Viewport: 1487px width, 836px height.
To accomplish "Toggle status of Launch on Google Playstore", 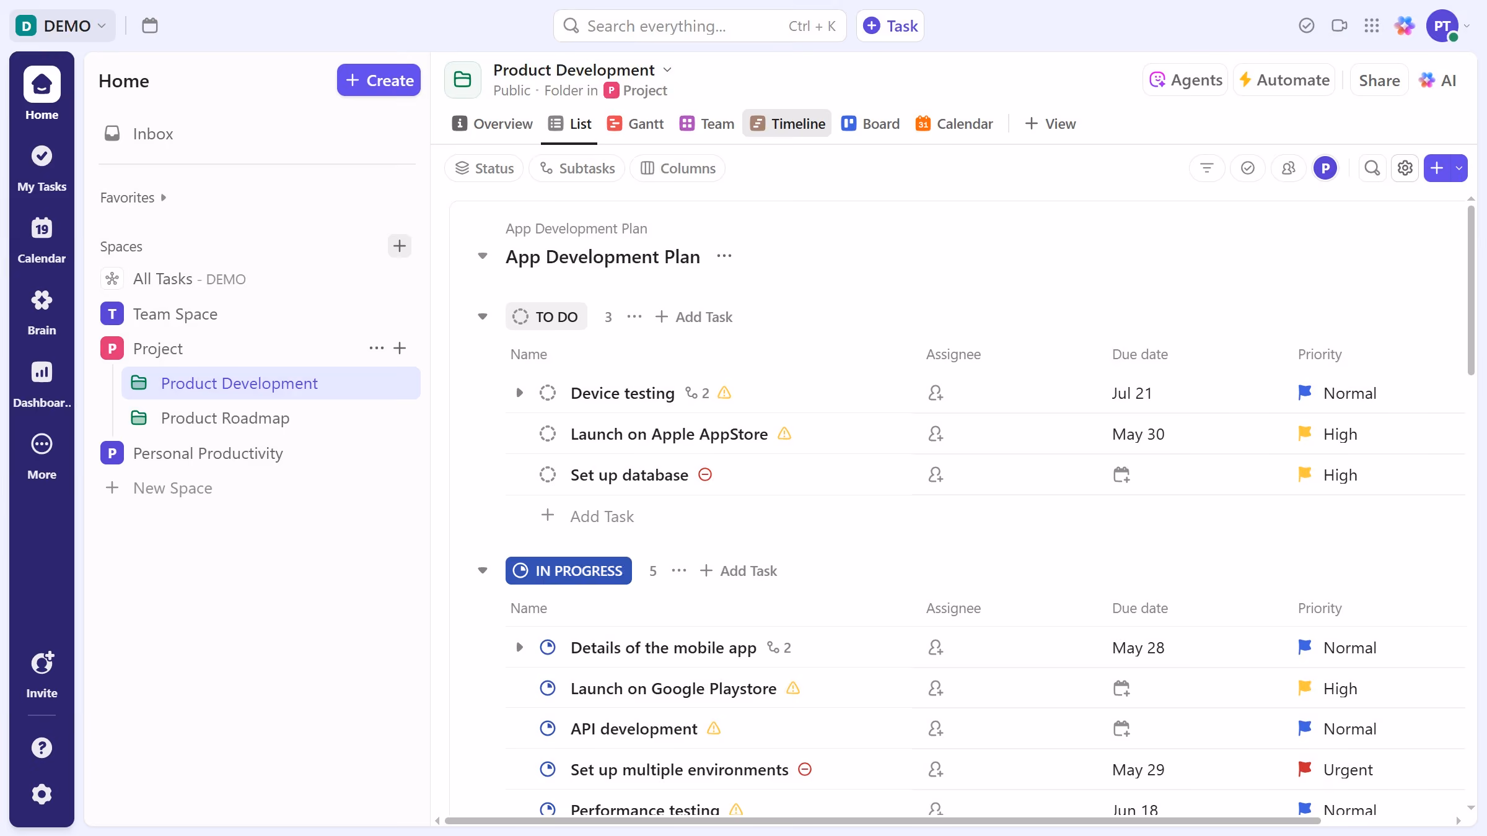I will 547,688.
